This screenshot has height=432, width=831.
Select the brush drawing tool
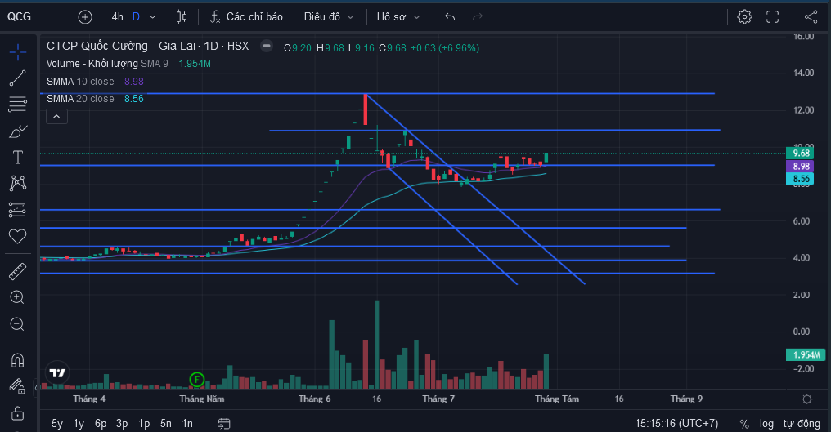coord(17,131)
